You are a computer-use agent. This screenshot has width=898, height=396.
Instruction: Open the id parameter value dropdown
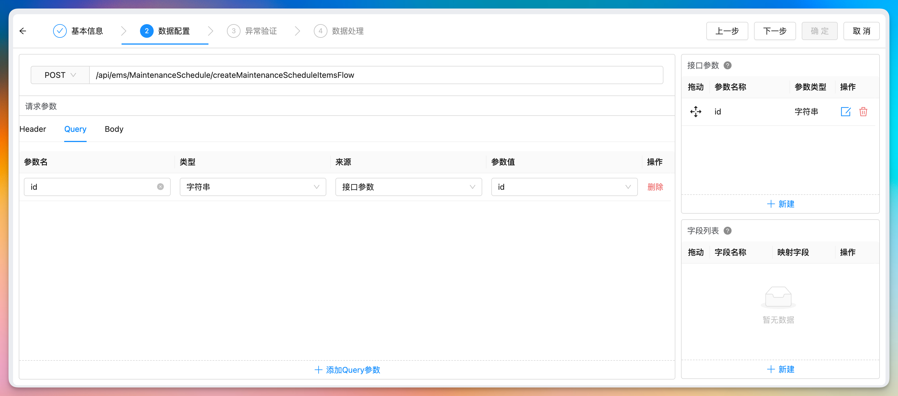pos(564,187)
